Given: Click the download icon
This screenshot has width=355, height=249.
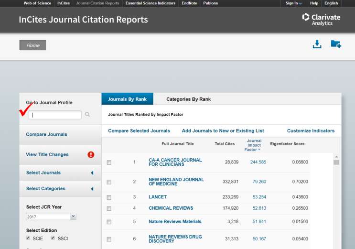Looking at the screenshot, I should (317, 44).
